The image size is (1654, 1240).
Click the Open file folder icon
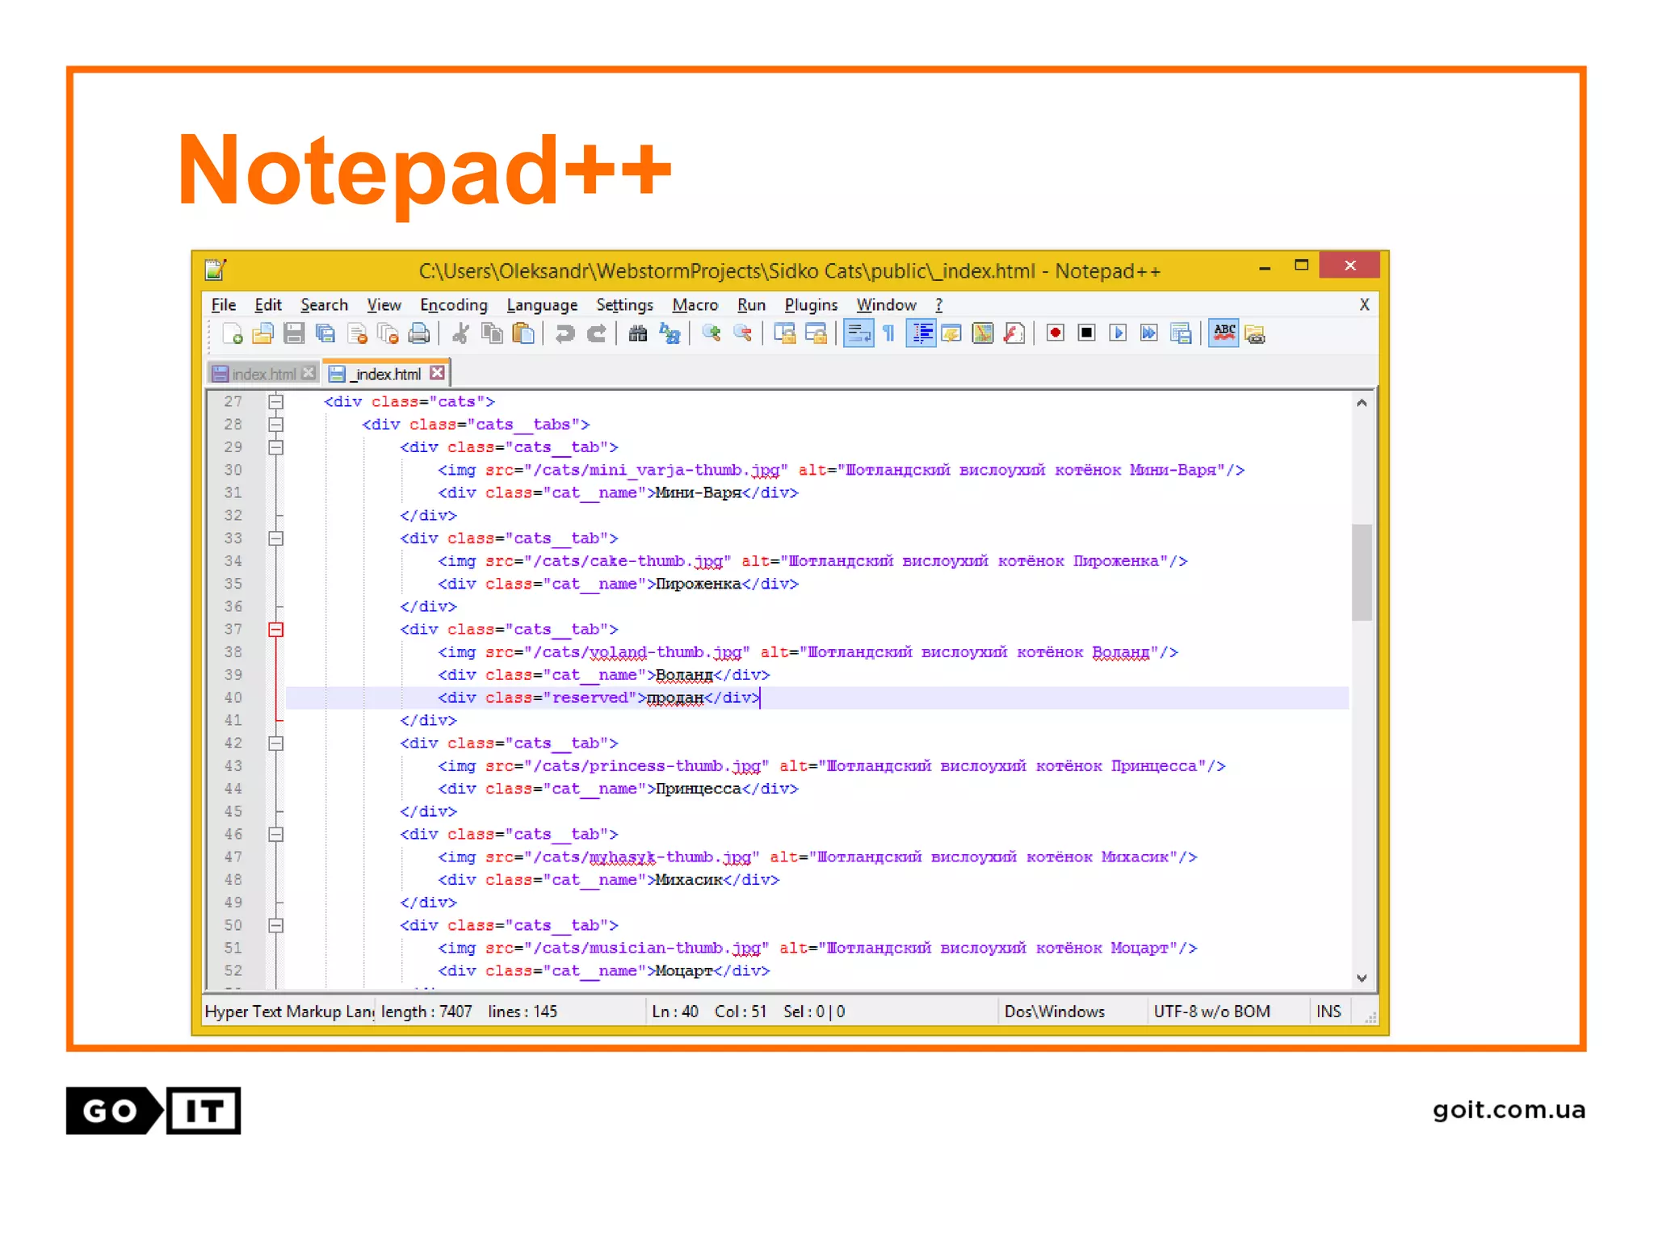pyautogui.click(x=262, y=333)
